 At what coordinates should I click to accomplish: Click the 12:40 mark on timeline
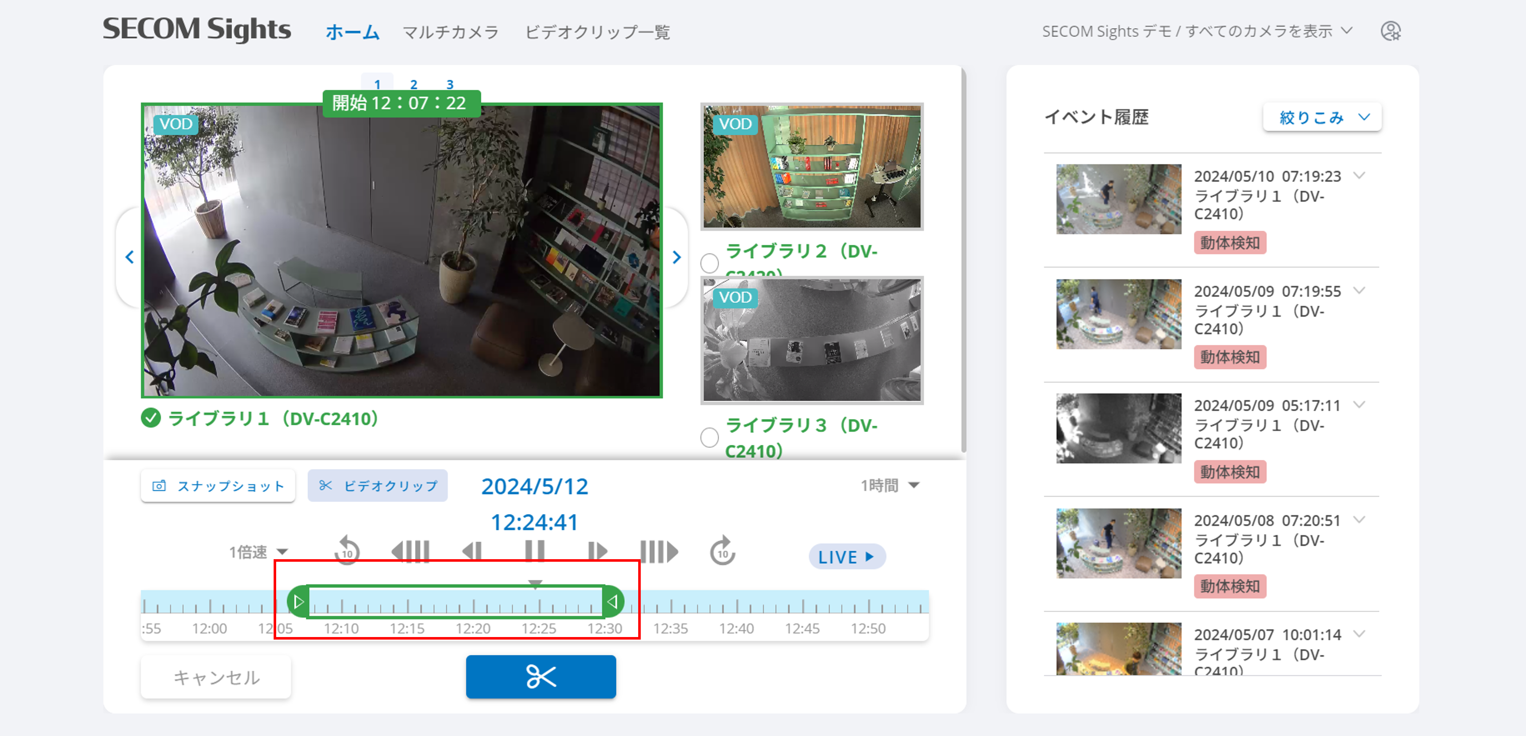pyautogui.click(x=736, y=628)
